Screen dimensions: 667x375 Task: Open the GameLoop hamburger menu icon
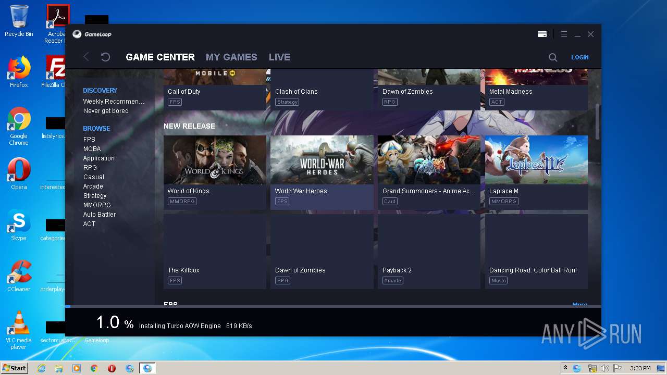tap(564, 34)
